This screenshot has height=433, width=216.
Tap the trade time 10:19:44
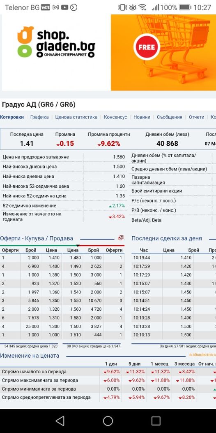click(142, 258)
